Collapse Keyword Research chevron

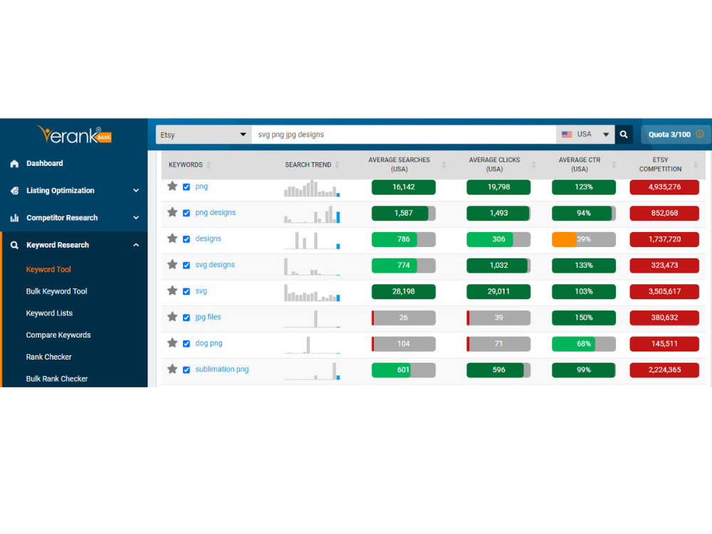click(x=136, y=245)
